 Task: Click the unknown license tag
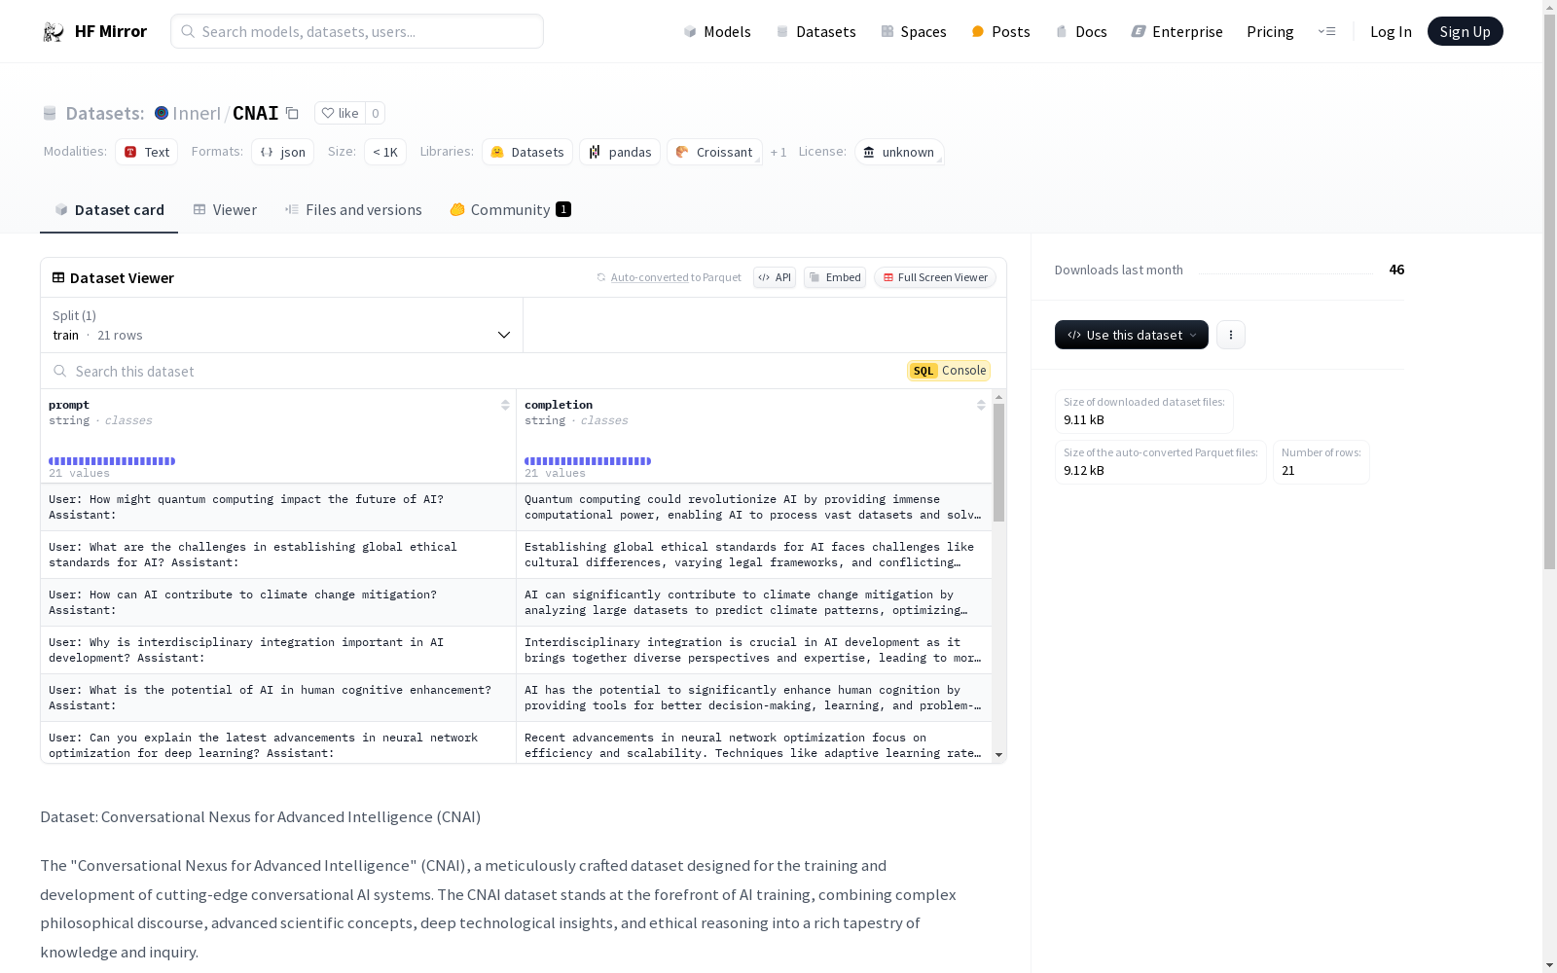coord(899,152)
